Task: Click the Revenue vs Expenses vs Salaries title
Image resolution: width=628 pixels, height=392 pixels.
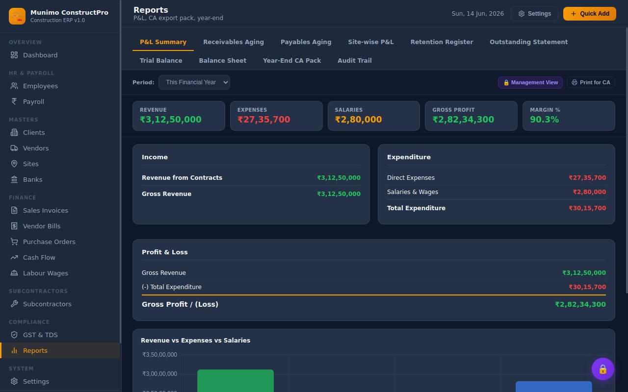Action: click(195, 341)
